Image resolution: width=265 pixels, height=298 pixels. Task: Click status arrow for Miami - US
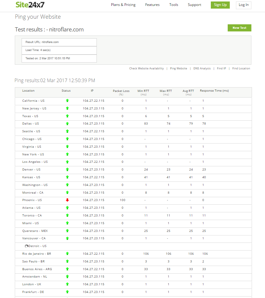pyautogui.click(x=67, y=223)
